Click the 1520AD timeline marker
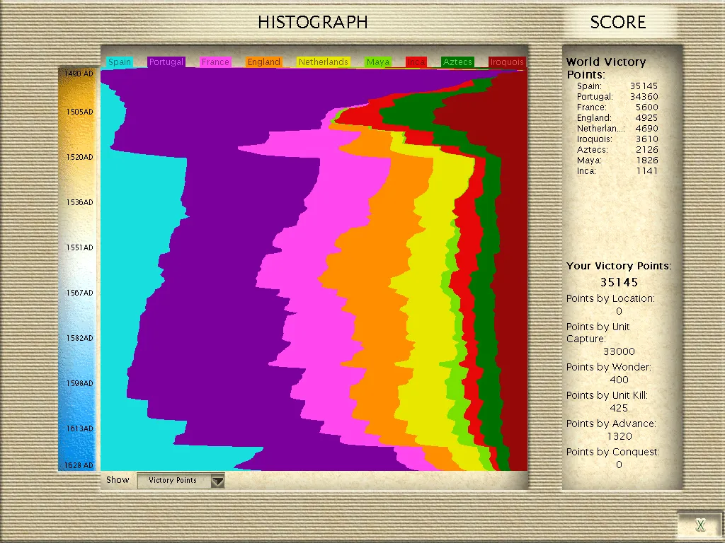 click(79, 157)
